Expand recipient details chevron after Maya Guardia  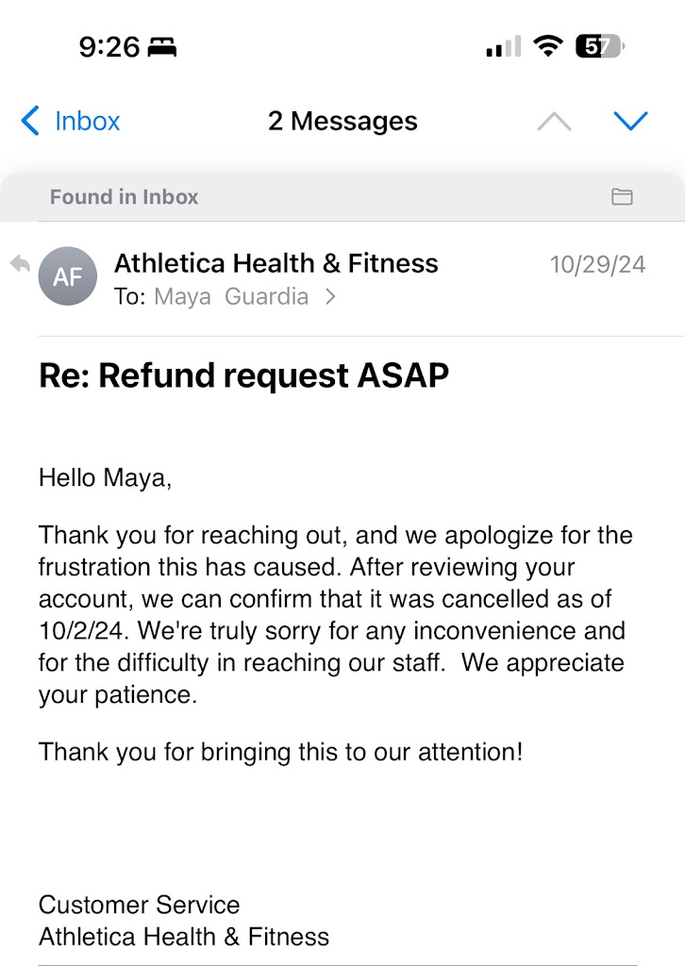click(x=330, y=296)
